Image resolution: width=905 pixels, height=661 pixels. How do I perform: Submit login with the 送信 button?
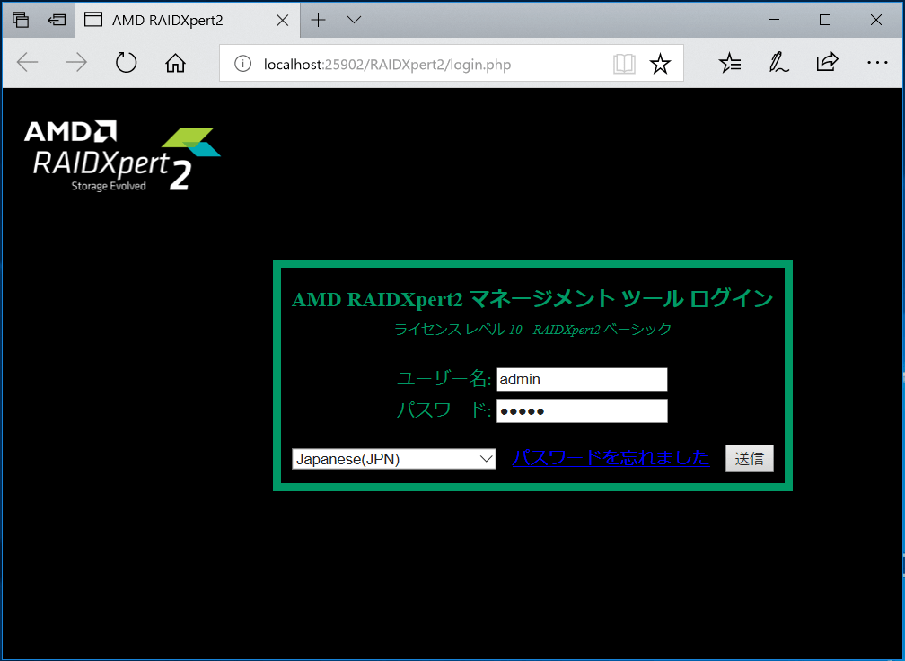(x=749, y=458)
